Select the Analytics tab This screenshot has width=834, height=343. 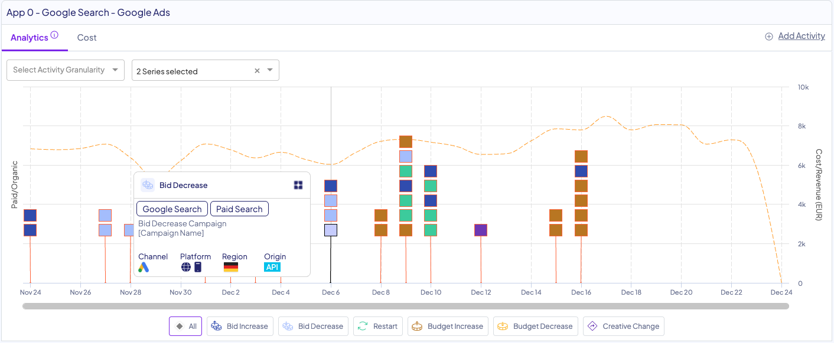[29, 38]
